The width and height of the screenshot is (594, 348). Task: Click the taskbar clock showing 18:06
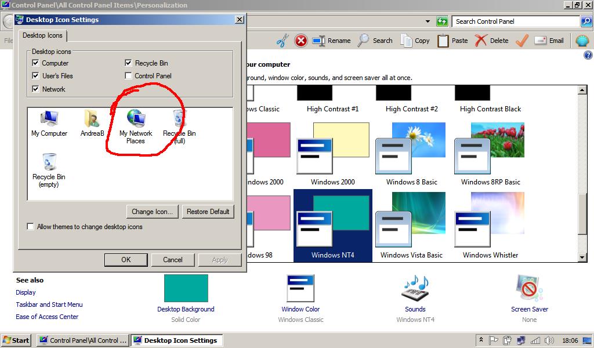pyautogui.click(x=570, y=340)
